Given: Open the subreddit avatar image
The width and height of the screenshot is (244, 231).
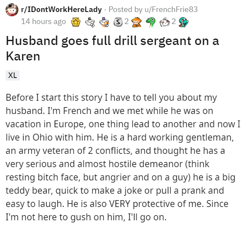Looking at the screenshot, I should (x=12, y=10).
